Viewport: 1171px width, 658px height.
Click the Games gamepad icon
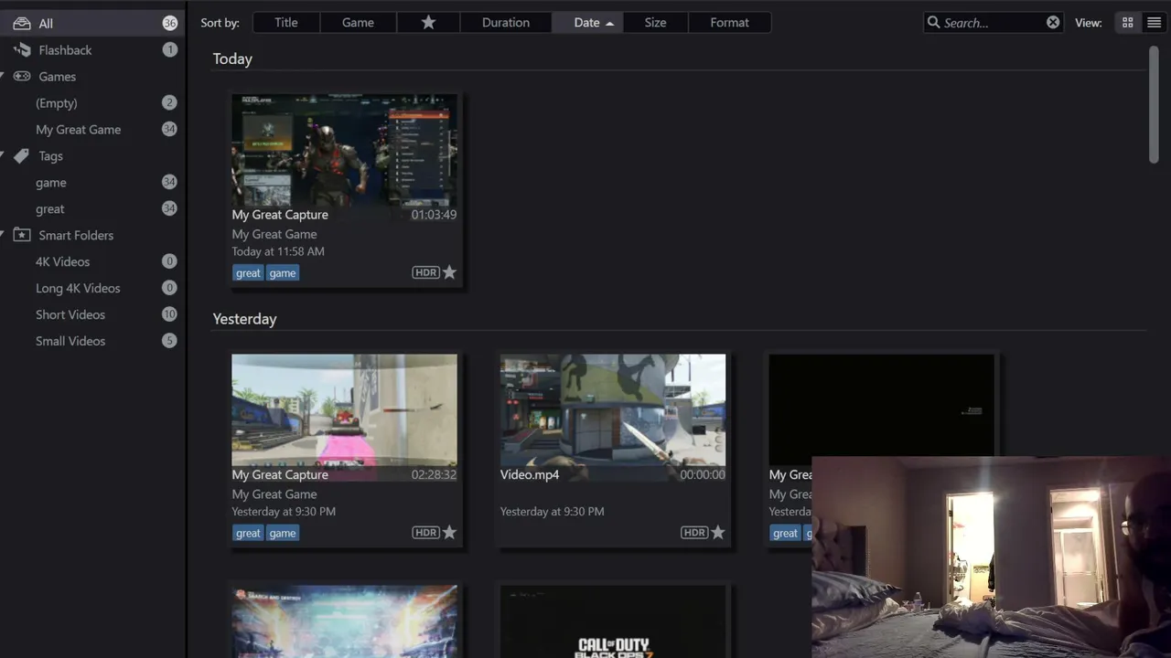point(22,76)
